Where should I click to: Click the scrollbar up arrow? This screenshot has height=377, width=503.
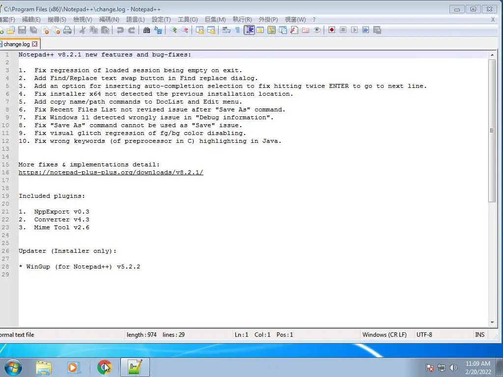point(492,55)
